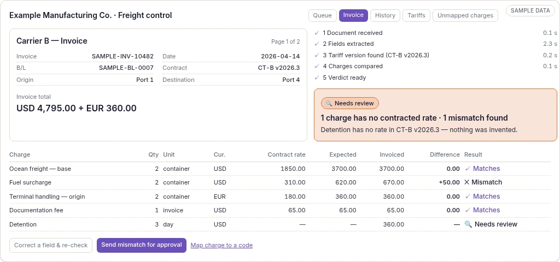This screenshot has height=262, width=560.
Task: Click the Result column header
Action: pyautogui.click(x=473, y=154)
